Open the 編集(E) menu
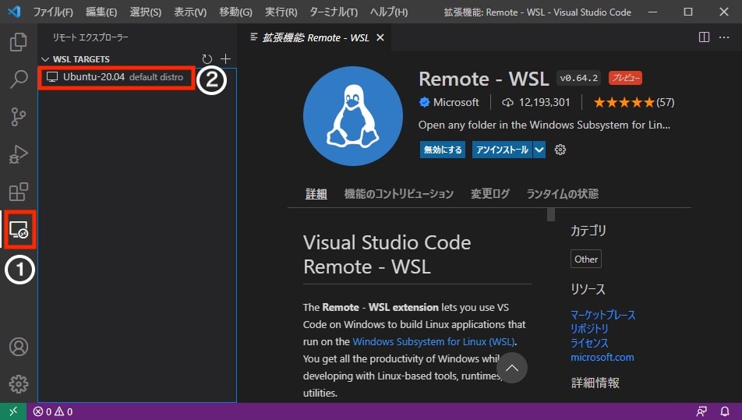 click(101, 12)
